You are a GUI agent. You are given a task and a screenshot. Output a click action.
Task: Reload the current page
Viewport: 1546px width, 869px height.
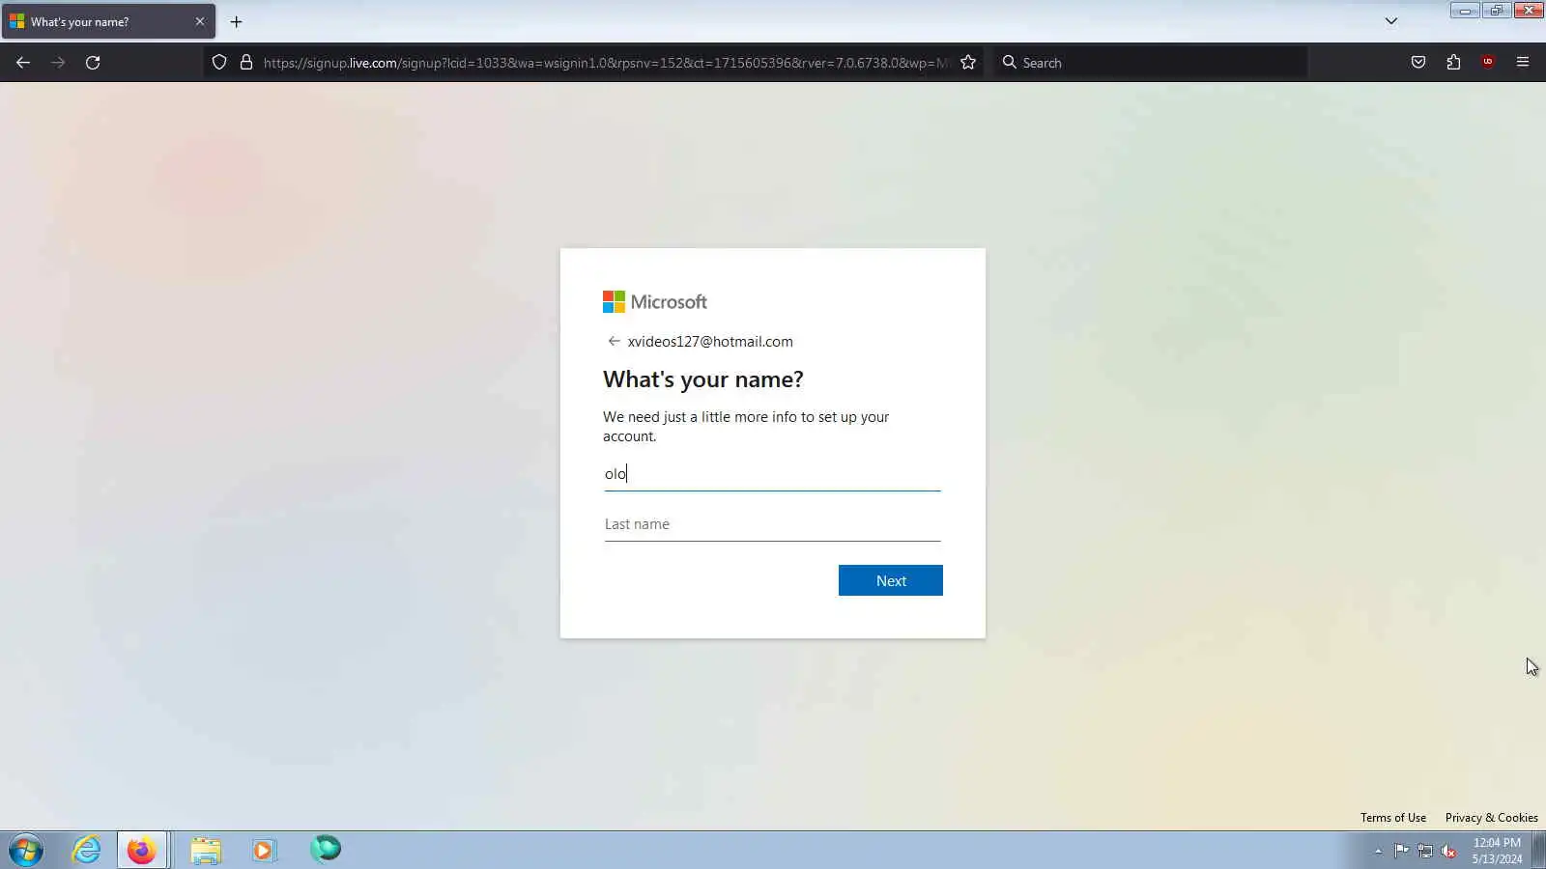pyautogui.click(x=93, y=63)
